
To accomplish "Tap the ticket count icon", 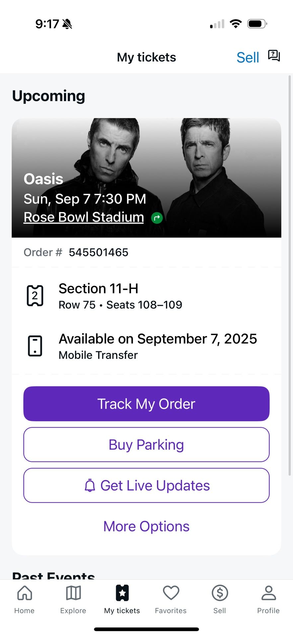I will point(35,295).
